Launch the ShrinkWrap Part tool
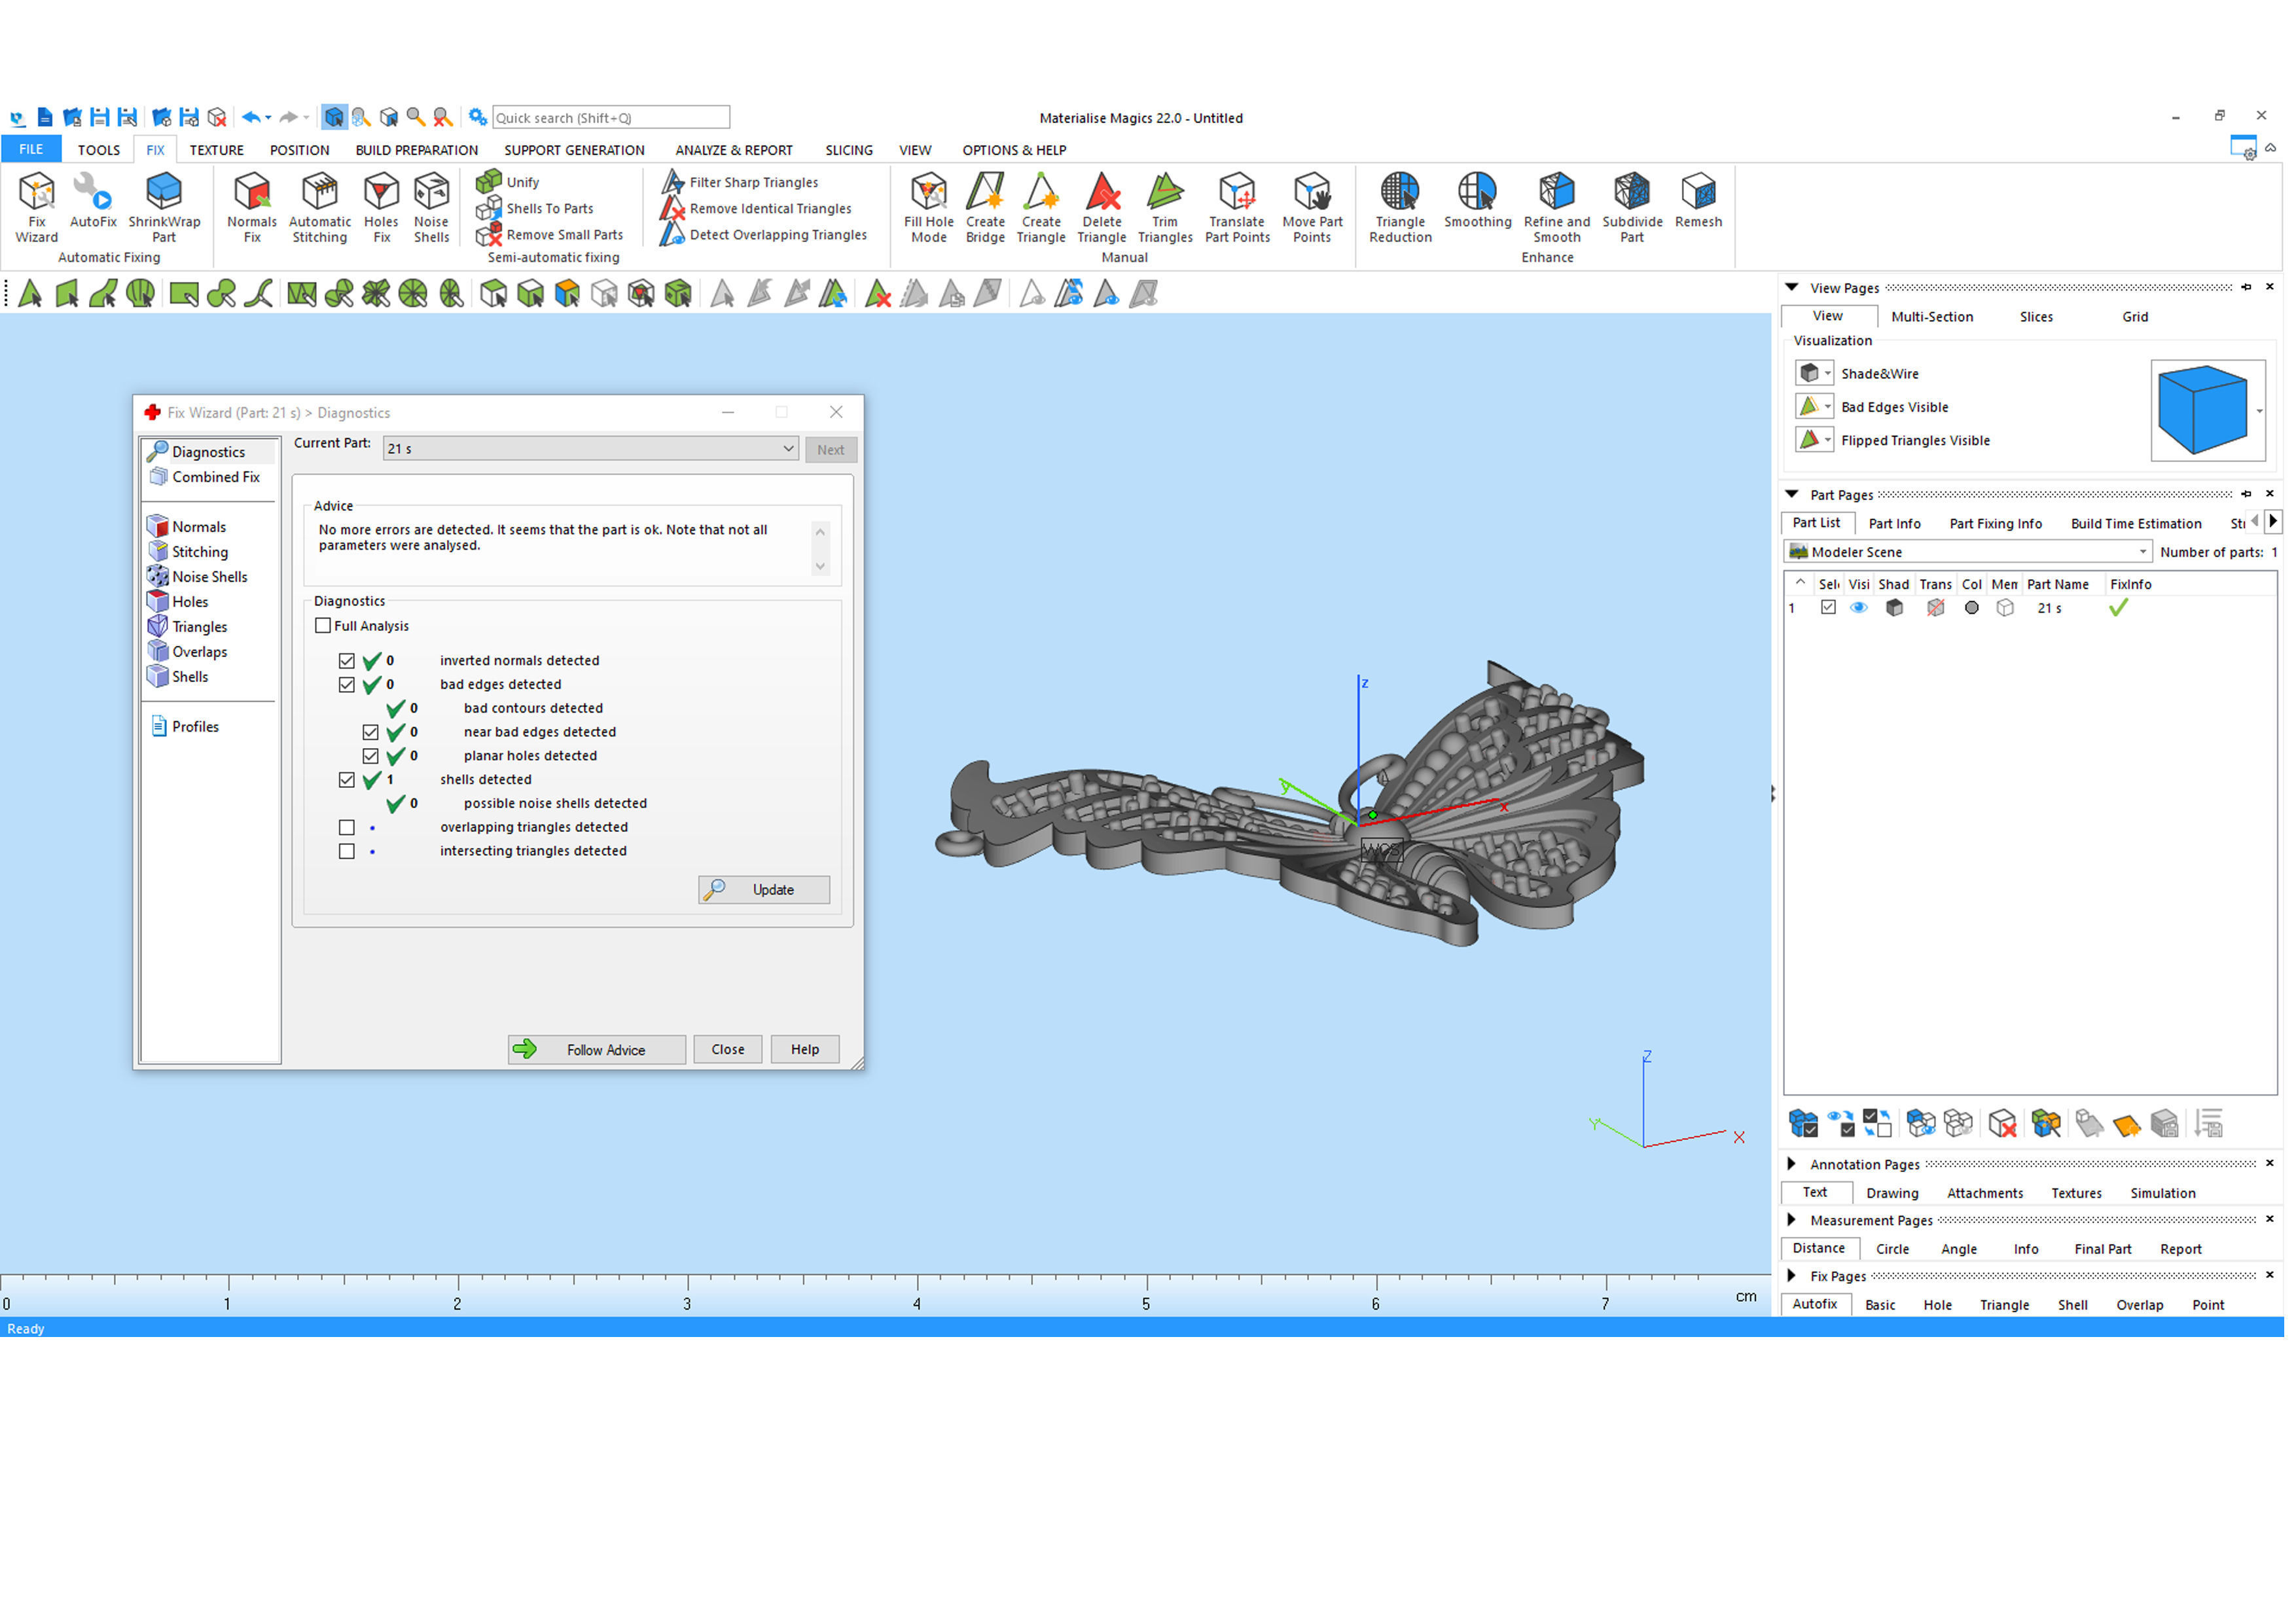Image resolution: width=2296 pixels, height=1623 pixels. (x=164, y=208)
